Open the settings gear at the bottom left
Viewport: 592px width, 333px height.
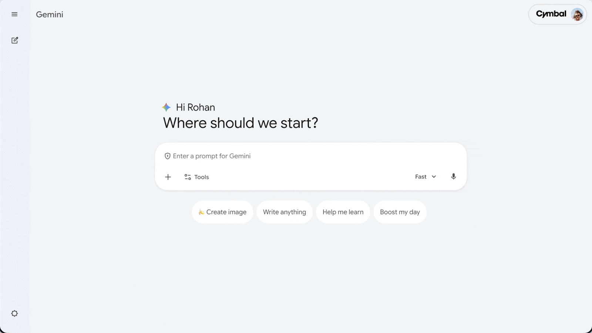[x=14, y=313]
